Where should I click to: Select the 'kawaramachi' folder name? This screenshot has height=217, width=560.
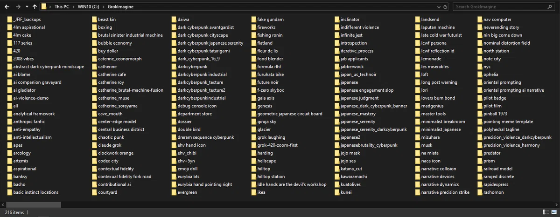coord(355,176)
